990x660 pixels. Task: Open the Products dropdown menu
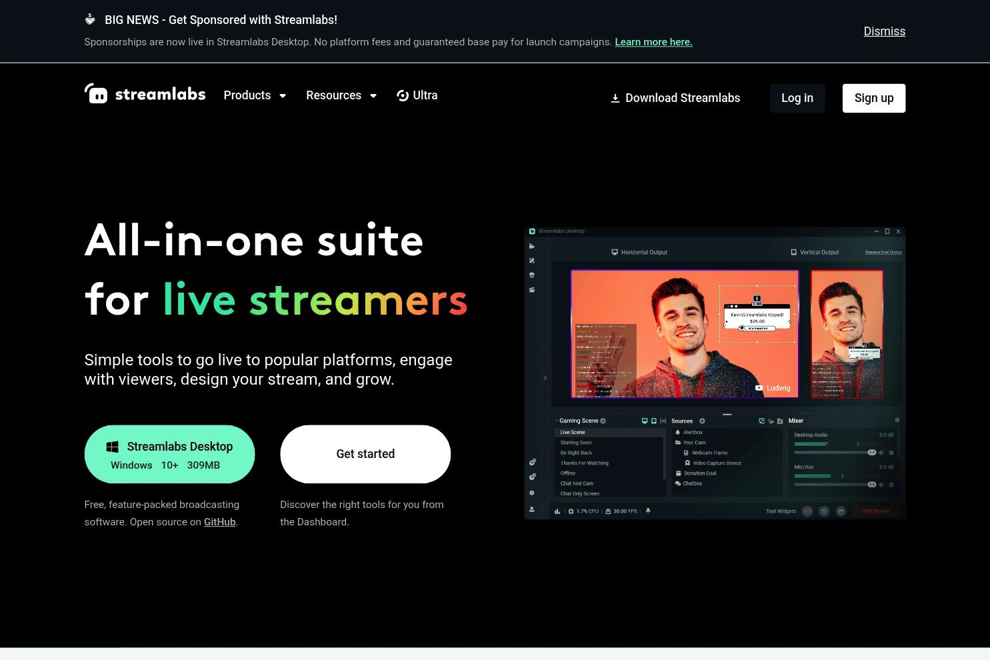click(x=255, y=95)
